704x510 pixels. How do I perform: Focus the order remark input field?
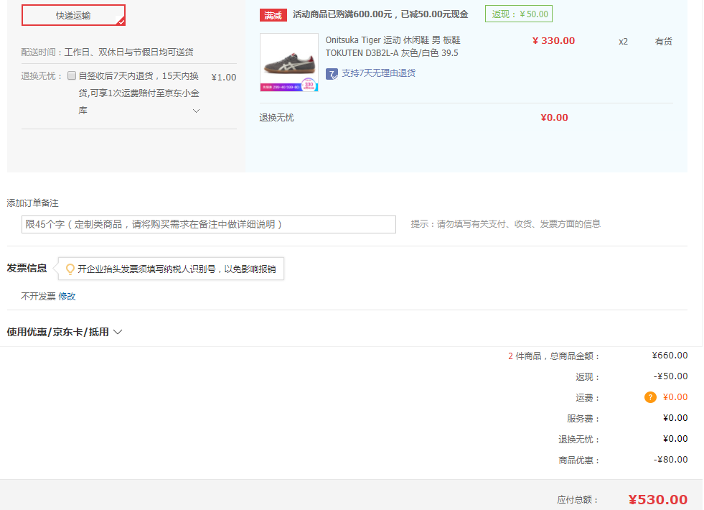209,224
